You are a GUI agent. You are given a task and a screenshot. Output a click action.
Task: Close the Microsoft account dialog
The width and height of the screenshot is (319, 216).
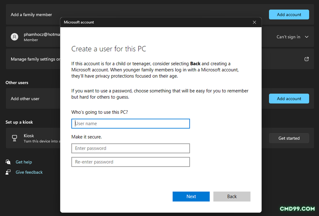tap(254, 22)
